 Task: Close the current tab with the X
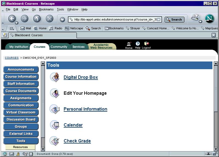click(214, 35)
